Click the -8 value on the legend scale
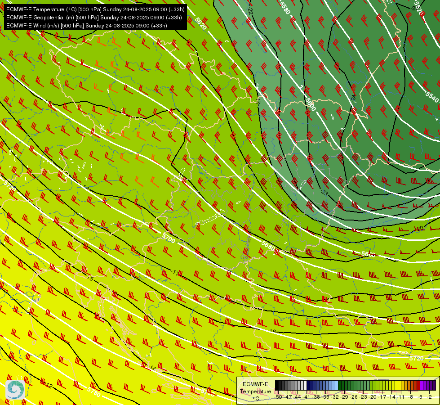The height and width of the screenshot is (405, 440). 410,397
